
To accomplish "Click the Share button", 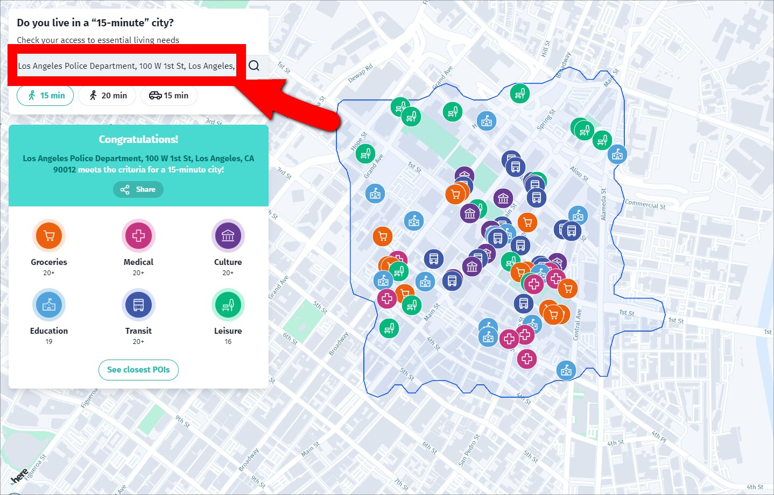I will click(x=138, y=189).
